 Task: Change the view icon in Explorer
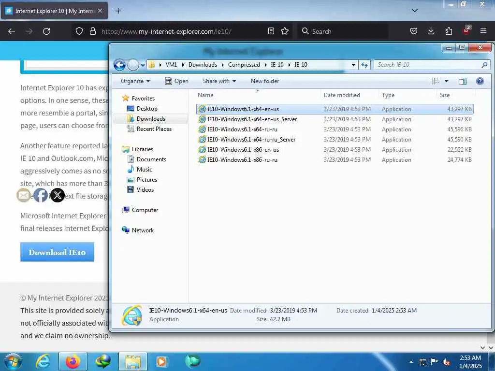[x=436, y=81]
